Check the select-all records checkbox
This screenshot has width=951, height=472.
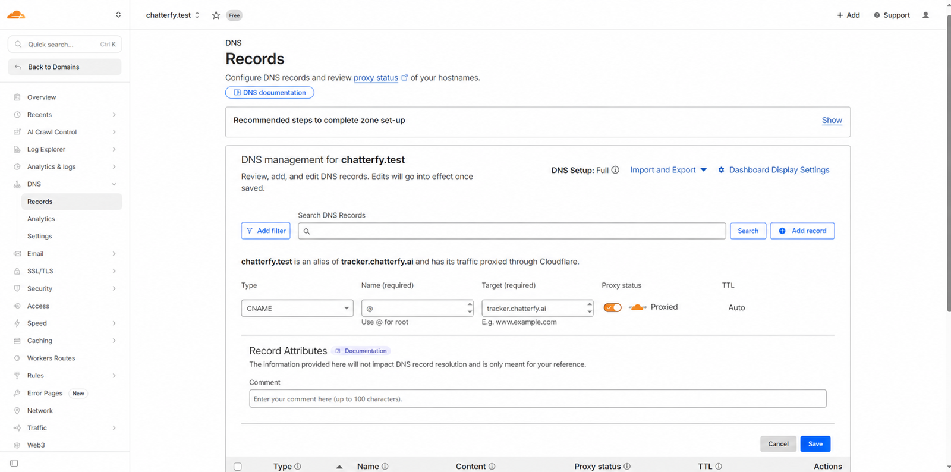(238, 467)
